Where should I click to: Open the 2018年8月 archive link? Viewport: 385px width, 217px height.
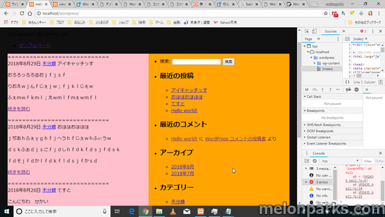[182, 166]
